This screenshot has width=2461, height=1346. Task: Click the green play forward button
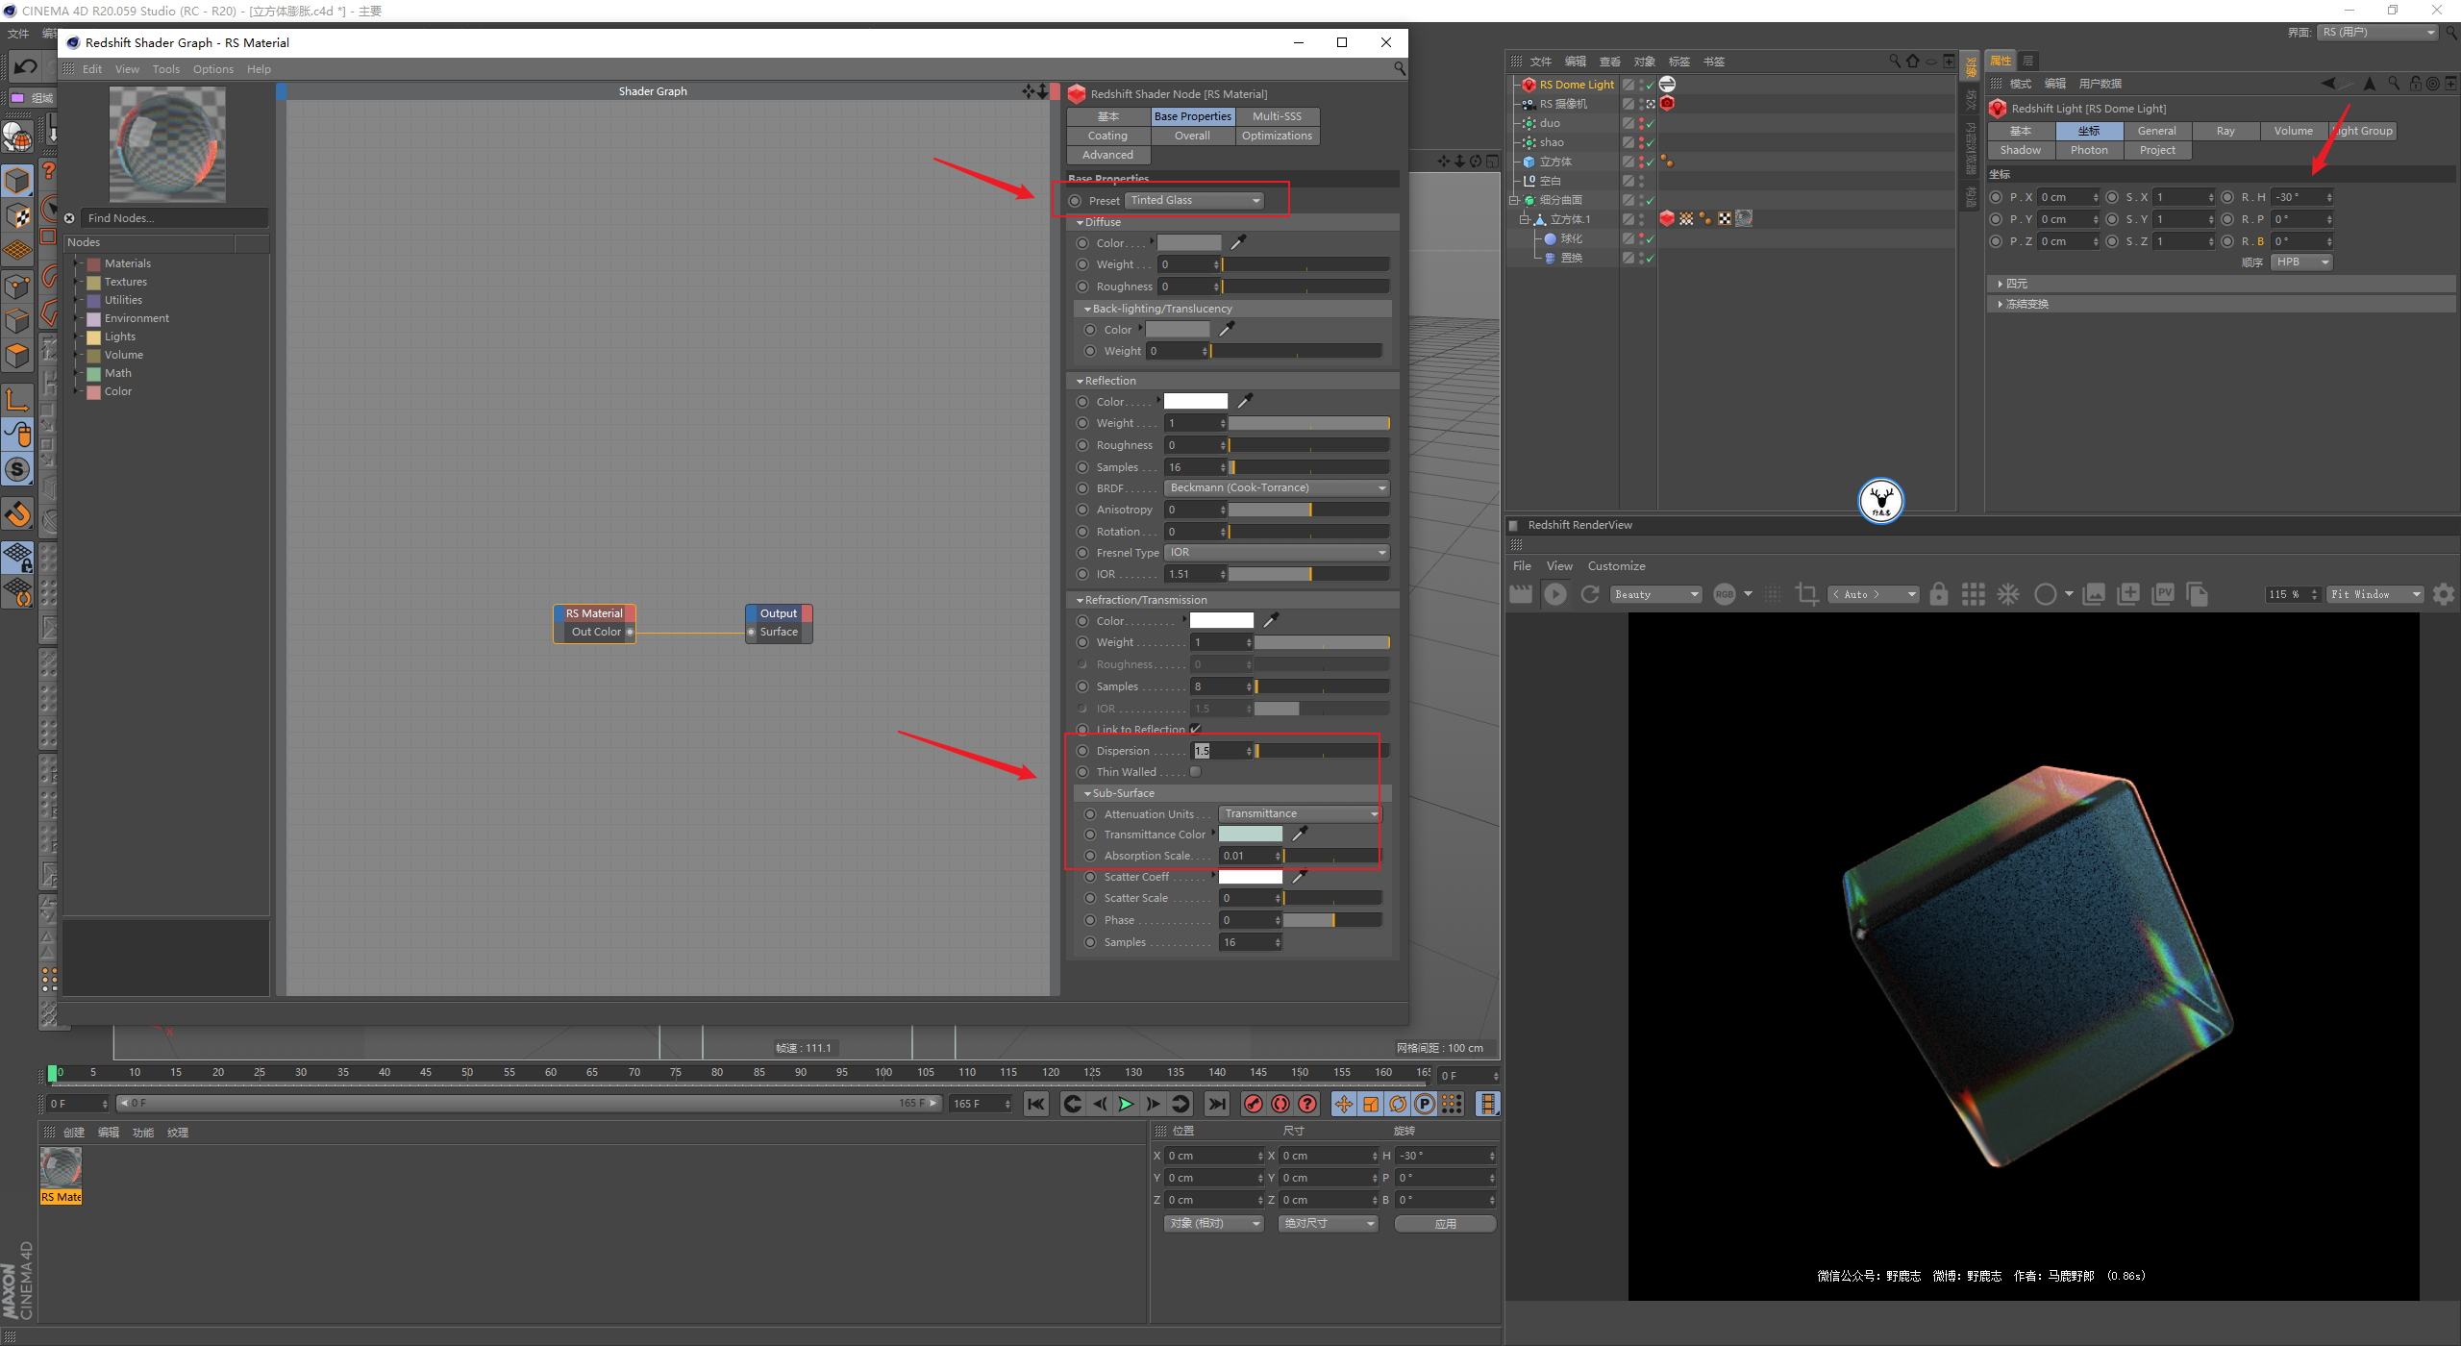[1126, 1104]
